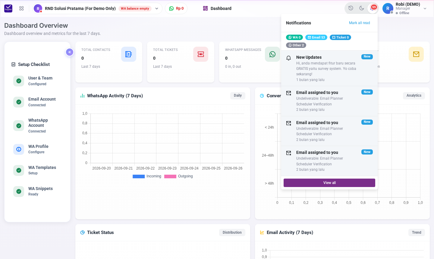Screen dimensions: 434x259
Task: Click the Ticket Status pie chart icon
Action: click(83, 232)
